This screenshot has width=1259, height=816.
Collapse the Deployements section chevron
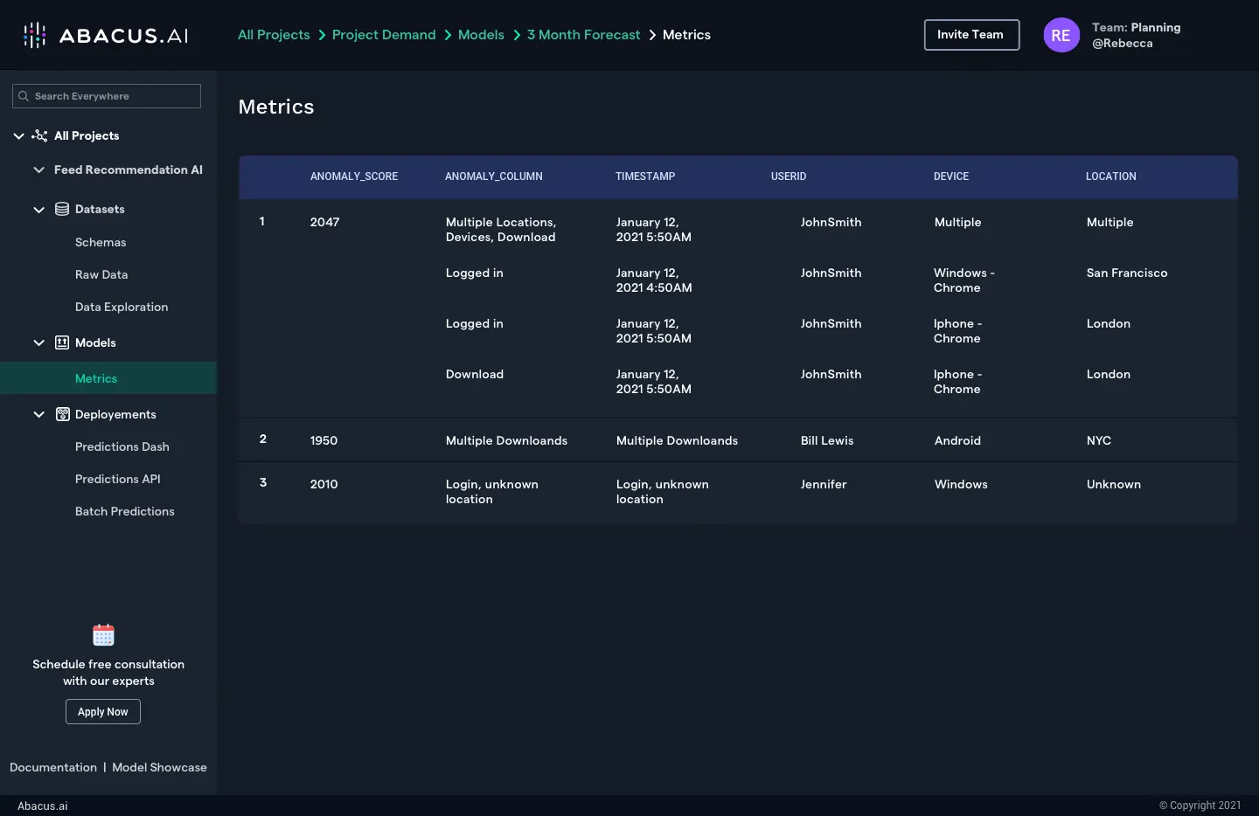(38, 415)
